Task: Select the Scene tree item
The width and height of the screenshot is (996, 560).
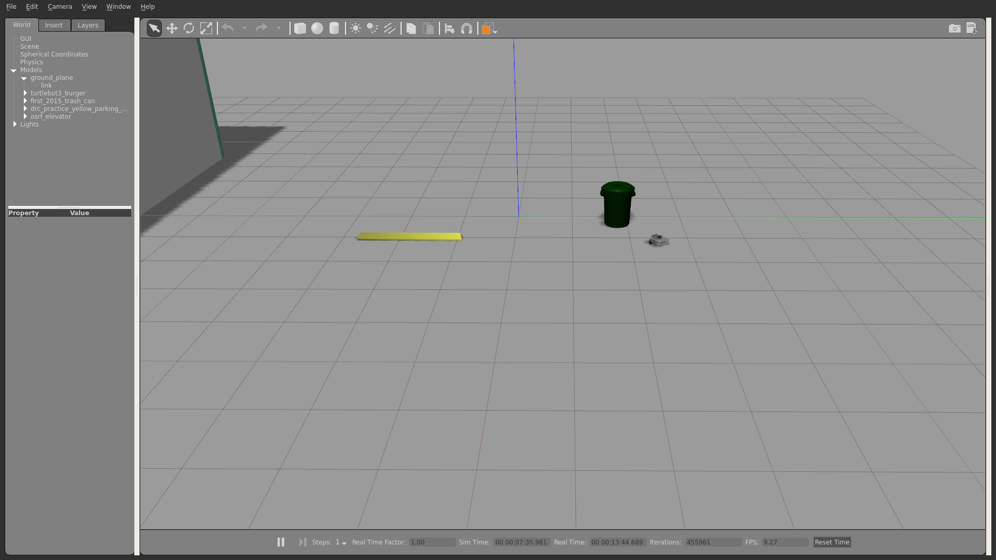Action: pos(30,47)
